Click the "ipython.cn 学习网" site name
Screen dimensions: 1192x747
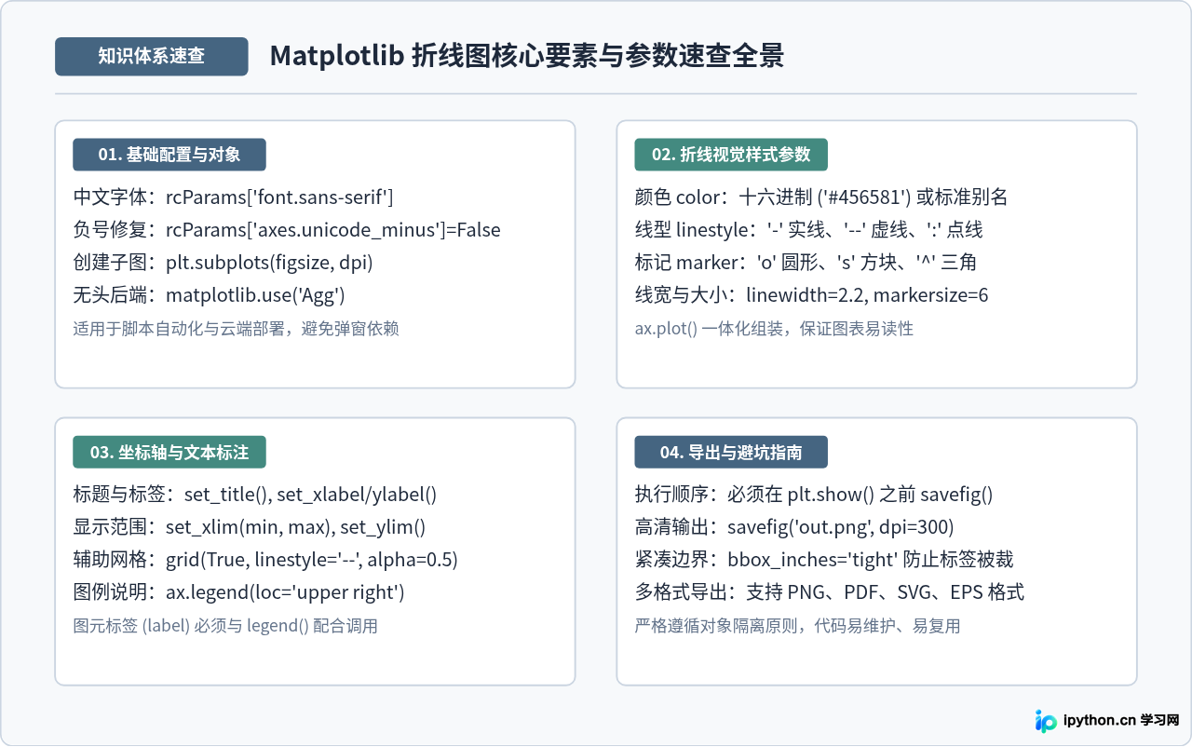pos(1122,720)
